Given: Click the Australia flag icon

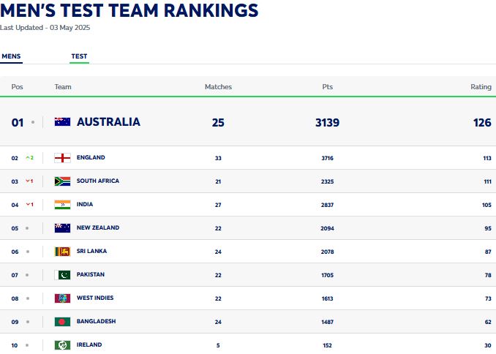Looking at the screenshot, I should click(62, 122).
